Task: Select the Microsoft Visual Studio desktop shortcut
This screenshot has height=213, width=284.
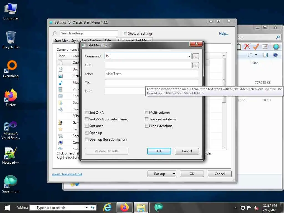Action: [11, 130]
